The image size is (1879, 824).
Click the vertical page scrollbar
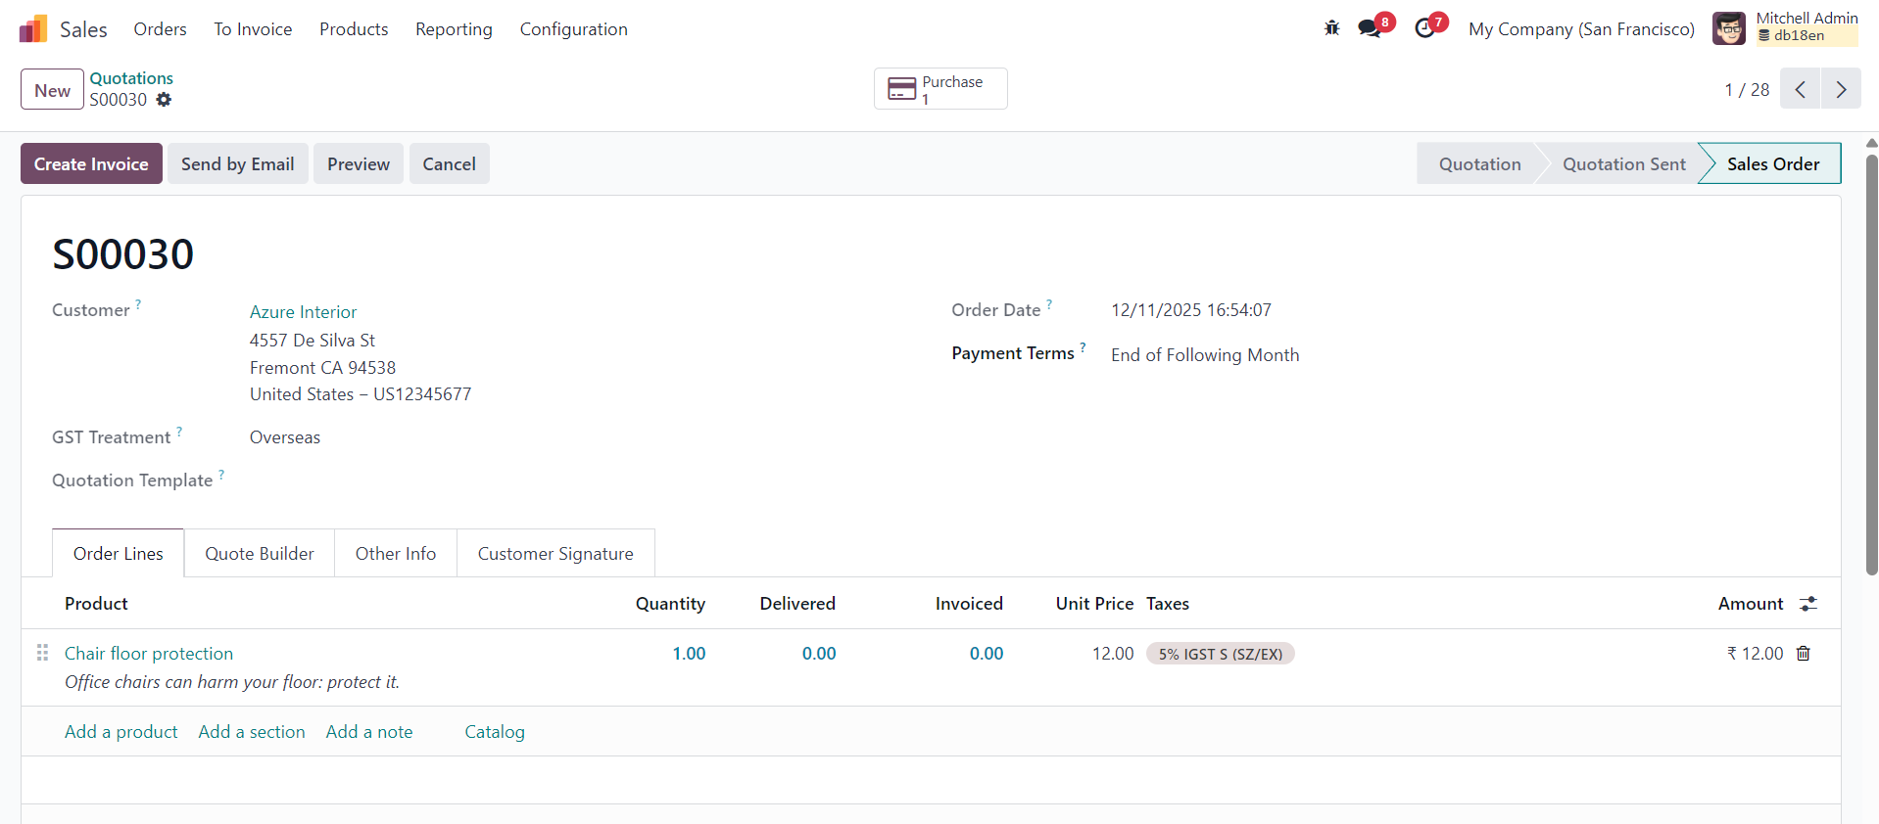coord(1871,362)
